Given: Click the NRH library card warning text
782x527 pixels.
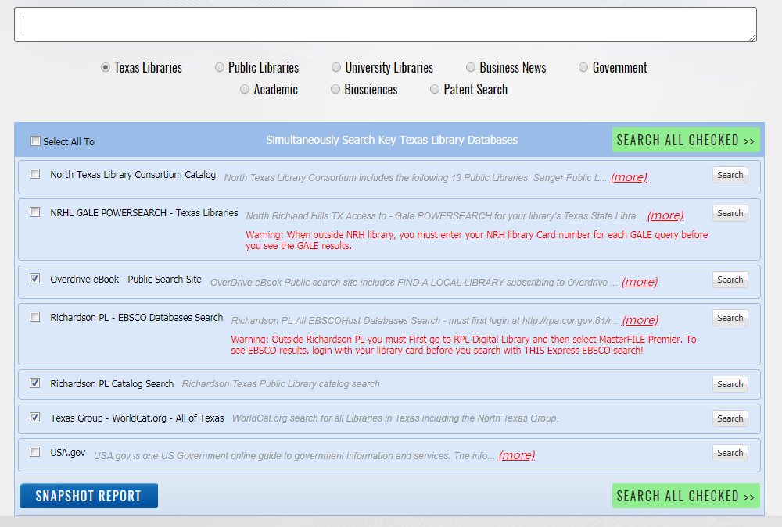Looking at the screenshot, I should pyautogui.click(x=477, y=240).
